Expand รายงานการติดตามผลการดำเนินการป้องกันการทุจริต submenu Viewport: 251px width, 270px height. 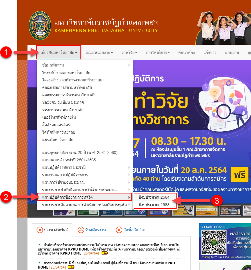point(85,205)
